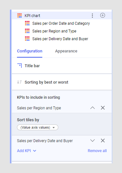Switch to the Appearance tab
This screenshot has height=173, width=122.
pos(66,51)
